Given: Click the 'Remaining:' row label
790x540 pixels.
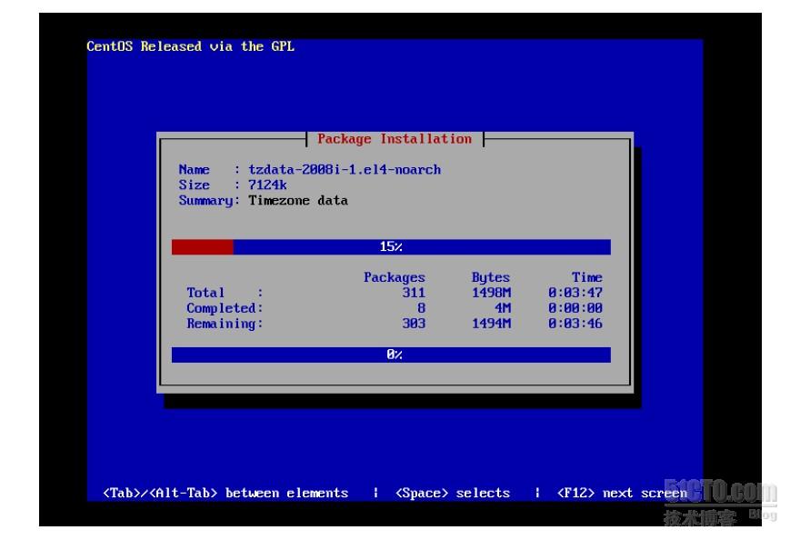Looking at the screenshot, I should pos(225,324).
